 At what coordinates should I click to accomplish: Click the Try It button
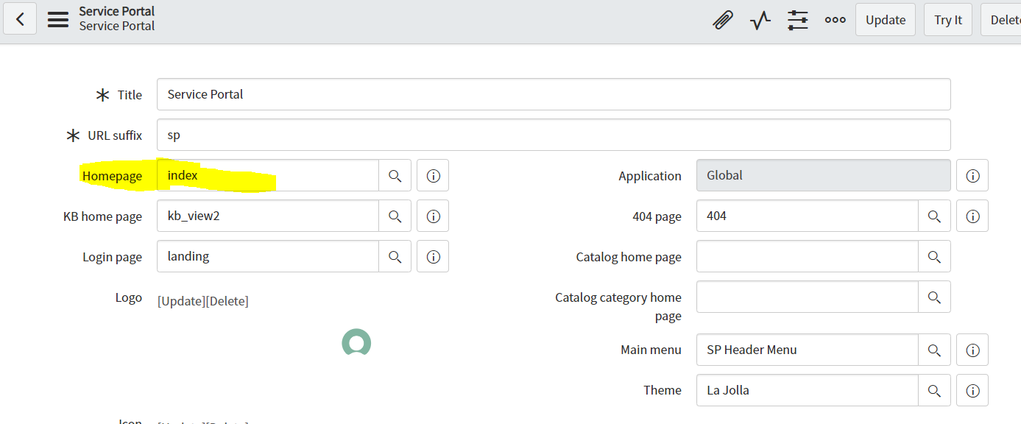[948, 20]
